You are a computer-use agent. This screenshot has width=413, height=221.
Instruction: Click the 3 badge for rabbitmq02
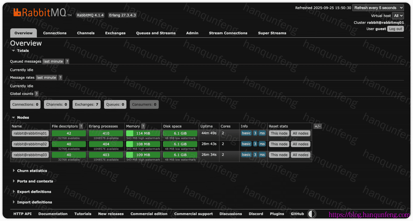click(255, 144)
